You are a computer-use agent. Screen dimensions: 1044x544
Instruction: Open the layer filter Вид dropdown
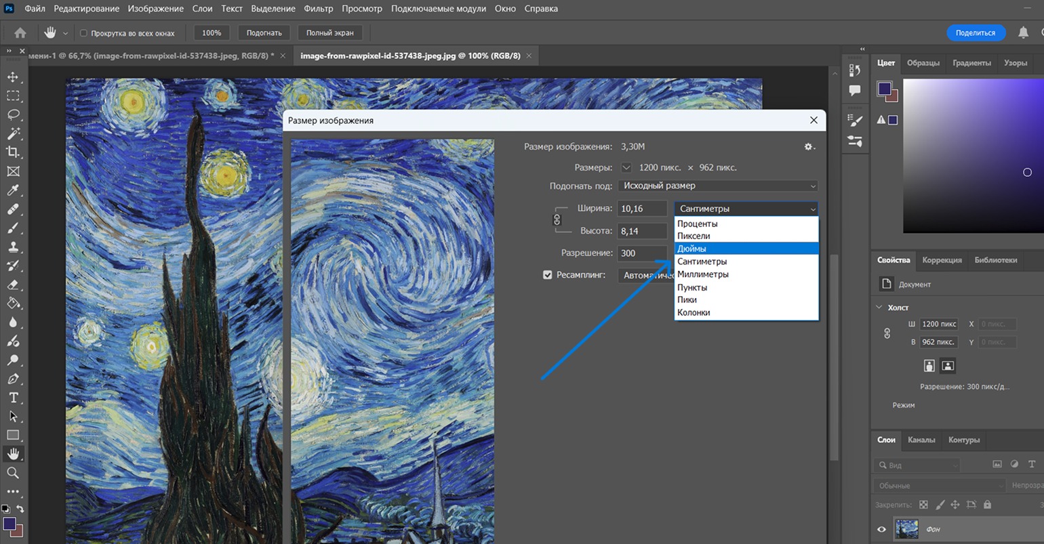[x=917, y=465]
